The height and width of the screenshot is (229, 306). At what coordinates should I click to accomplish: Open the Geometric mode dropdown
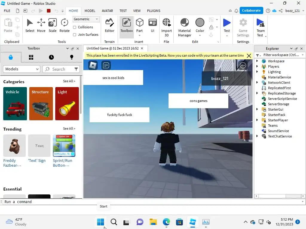pos(86,19)
